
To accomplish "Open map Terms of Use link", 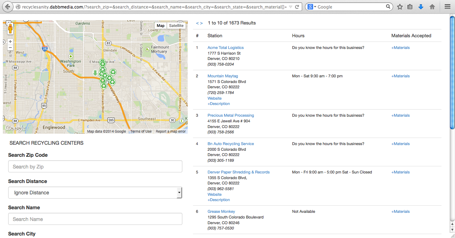I will tap(141, 132).
